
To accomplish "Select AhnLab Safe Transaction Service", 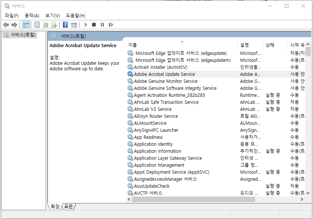I will pyautogui.click(x=166, y=102).
